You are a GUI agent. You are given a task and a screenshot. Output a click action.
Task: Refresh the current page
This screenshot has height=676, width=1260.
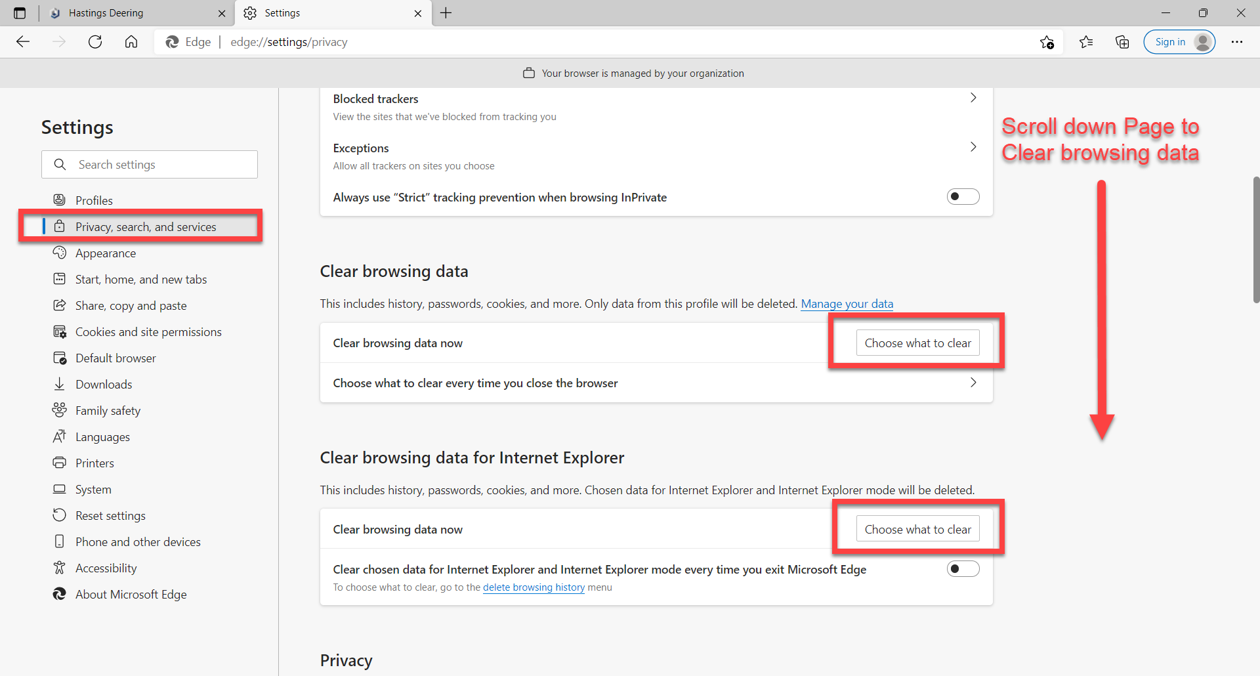pyautogui.click(x=95, y=41)
